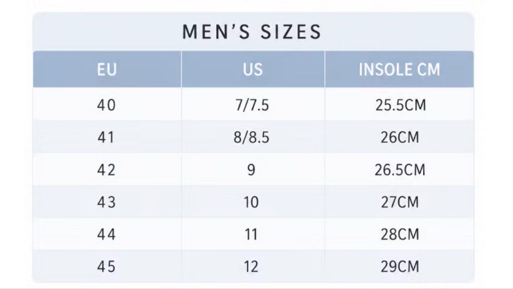The width and height of the screenshot is (513, 289).
Task: Click EU size 43 cell
Action: coord(107,202)
